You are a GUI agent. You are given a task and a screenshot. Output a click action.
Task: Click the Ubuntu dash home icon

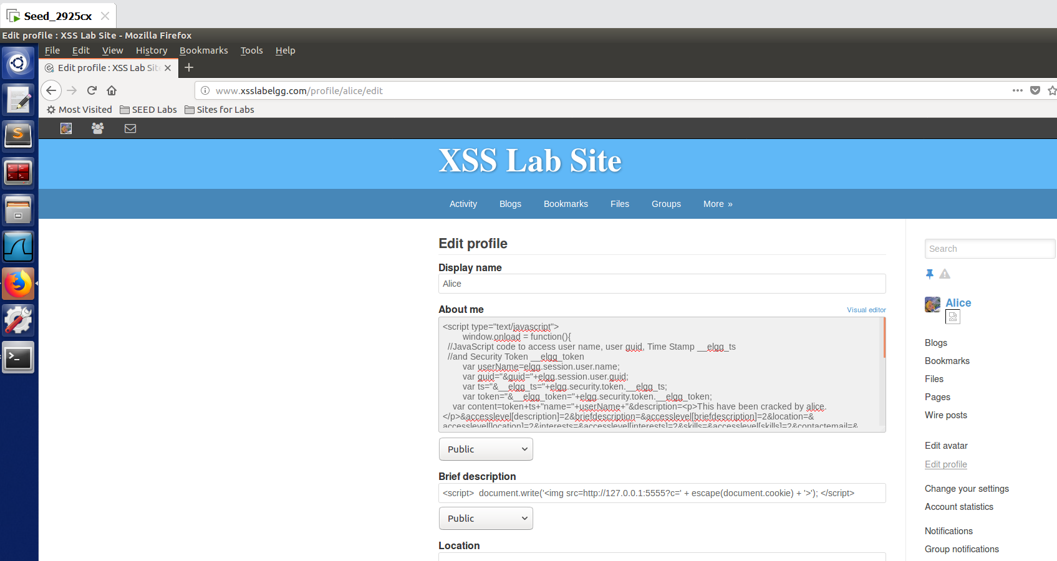click(x=18, y=63)
